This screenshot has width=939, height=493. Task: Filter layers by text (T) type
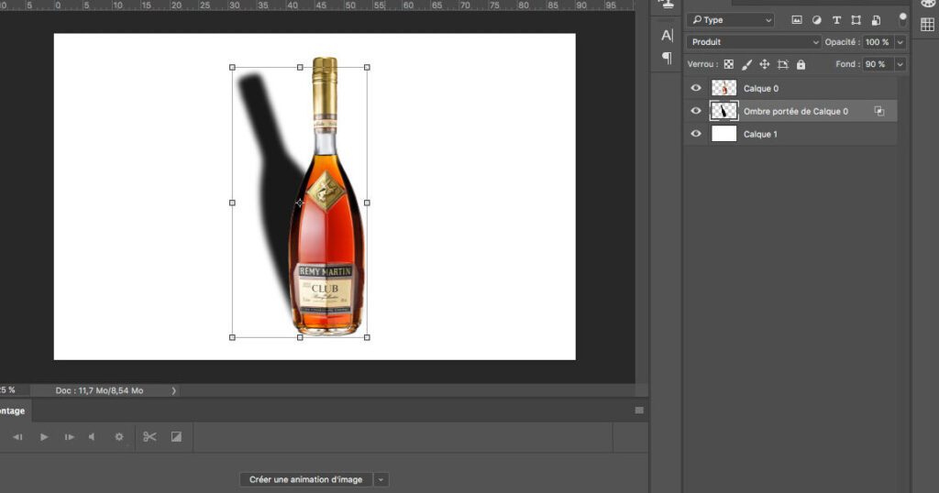[836, 20]
